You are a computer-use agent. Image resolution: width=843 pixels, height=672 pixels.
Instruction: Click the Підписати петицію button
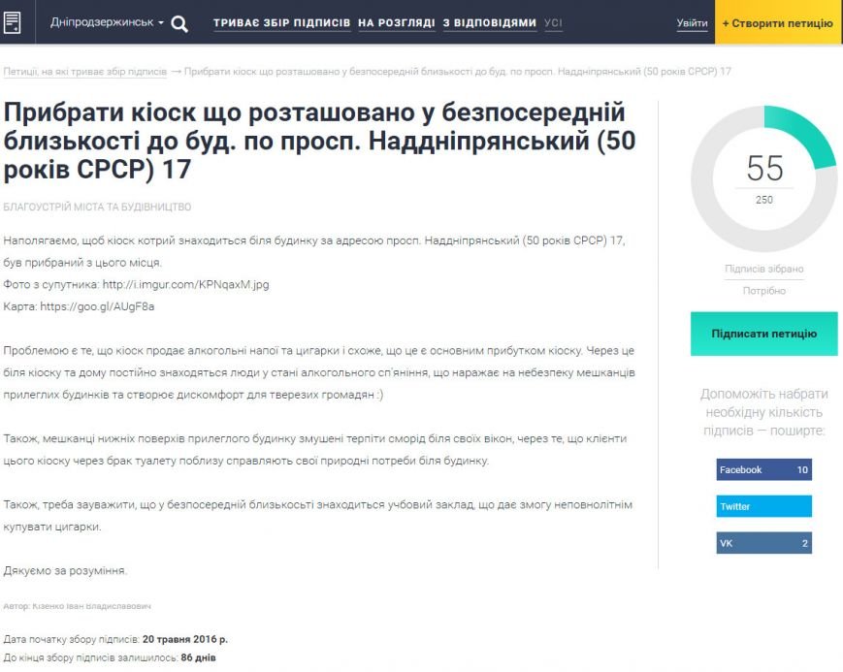click(x=764, y=334)
